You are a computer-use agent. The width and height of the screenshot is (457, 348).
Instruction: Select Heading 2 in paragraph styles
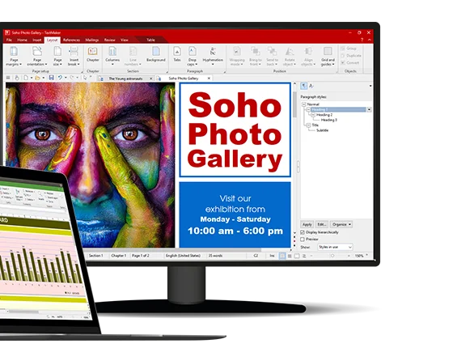point(324,115)
